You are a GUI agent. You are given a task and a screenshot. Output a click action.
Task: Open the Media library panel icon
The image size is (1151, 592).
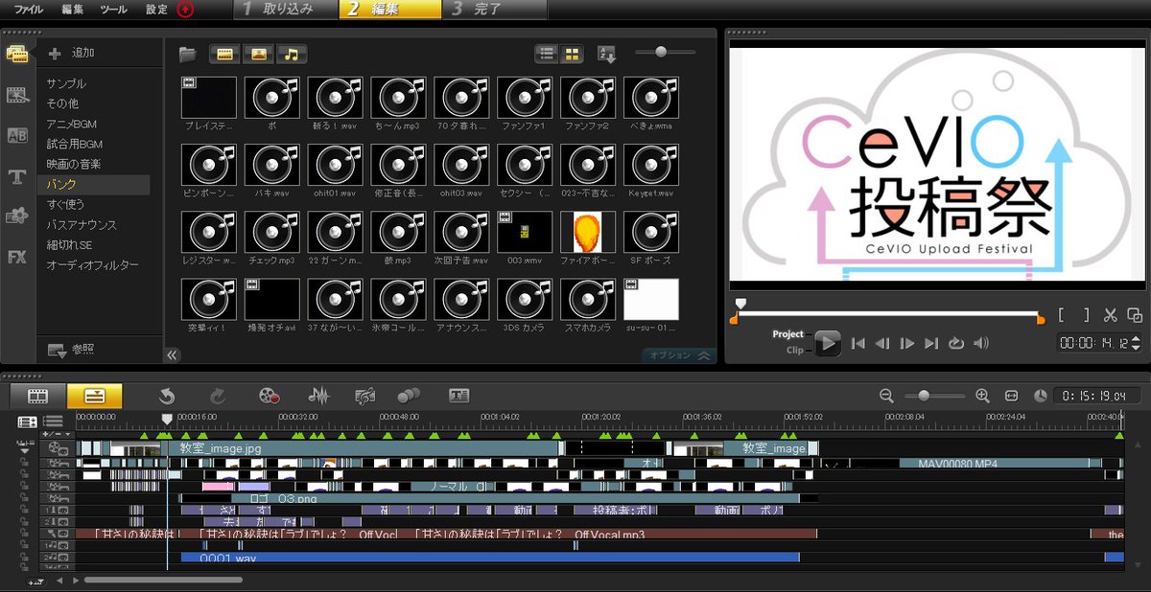point(16,54)
